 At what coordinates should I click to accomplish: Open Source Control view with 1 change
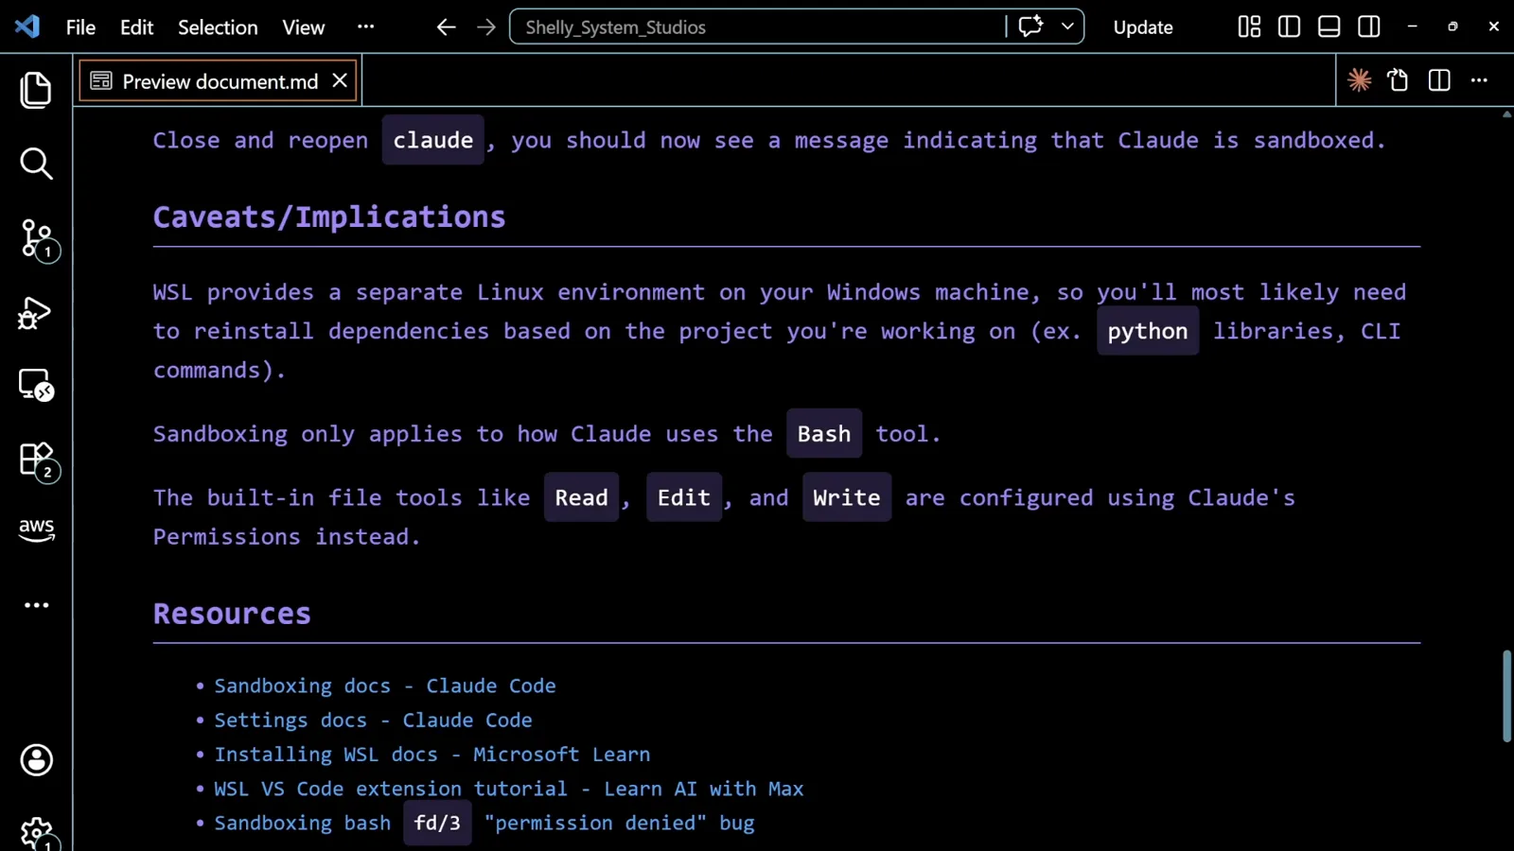pos(38,239)
